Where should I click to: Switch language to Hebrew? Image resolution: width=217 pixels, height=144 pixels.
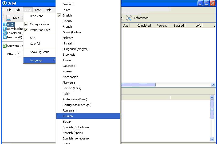tap(88, 38)
